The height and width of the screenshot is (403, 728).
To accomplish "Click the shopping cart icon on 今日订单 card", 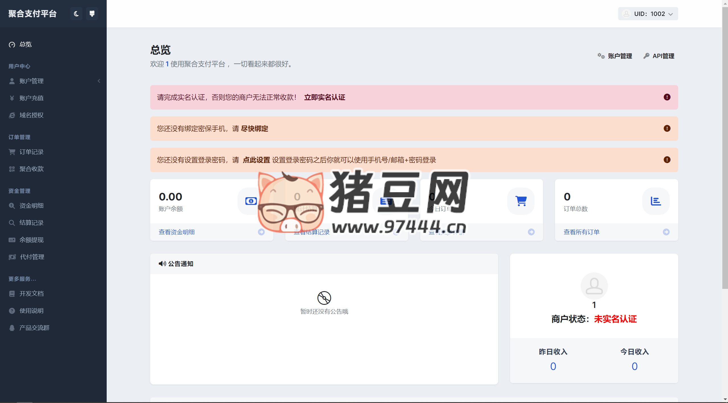I will [521, 201].
